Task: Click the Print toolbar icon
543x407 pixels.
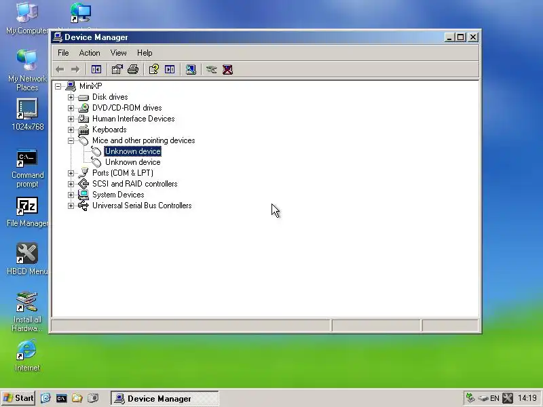Action: (133, 70)
